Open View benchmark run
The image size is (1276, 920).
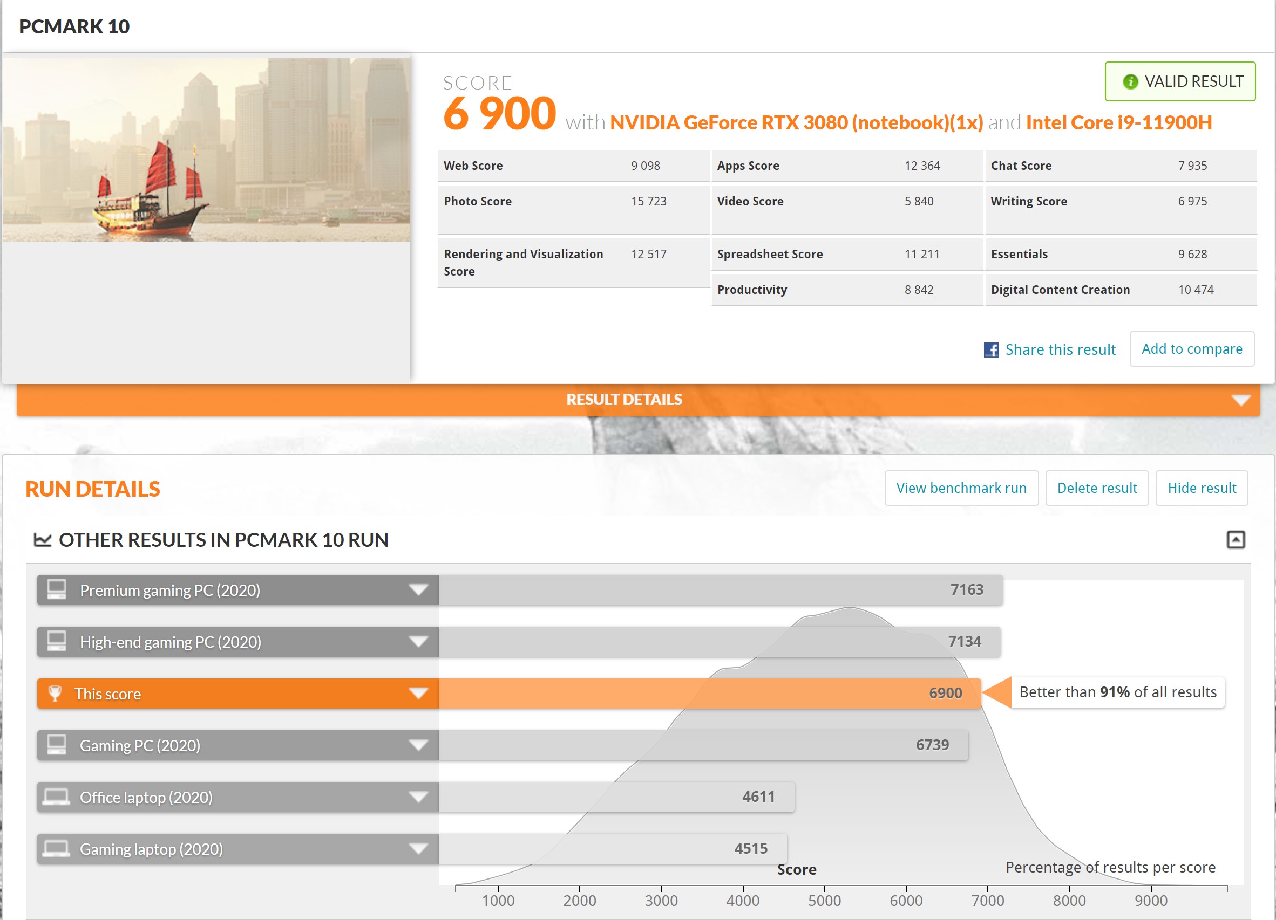click(x=961, y=488)
